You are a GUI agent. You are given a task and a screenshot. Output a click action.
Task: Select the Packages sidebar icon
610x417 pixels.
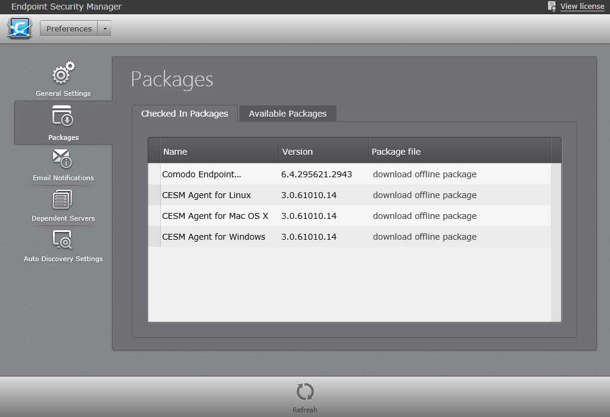(63, 116)
